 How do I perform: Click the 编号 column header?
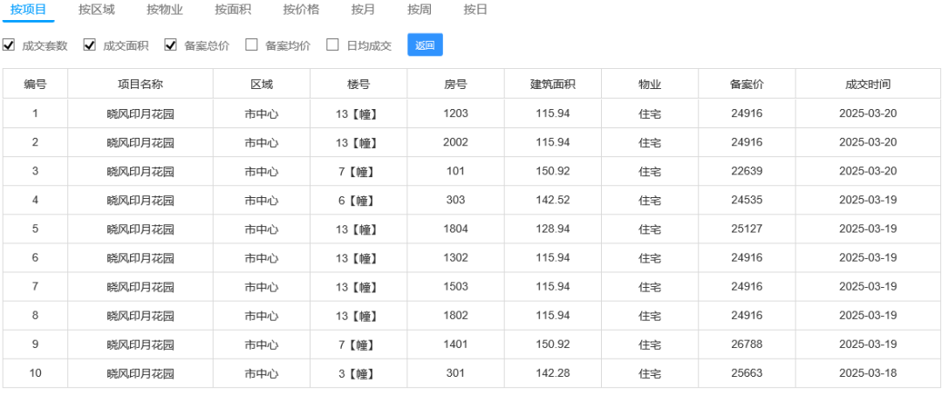36,84
